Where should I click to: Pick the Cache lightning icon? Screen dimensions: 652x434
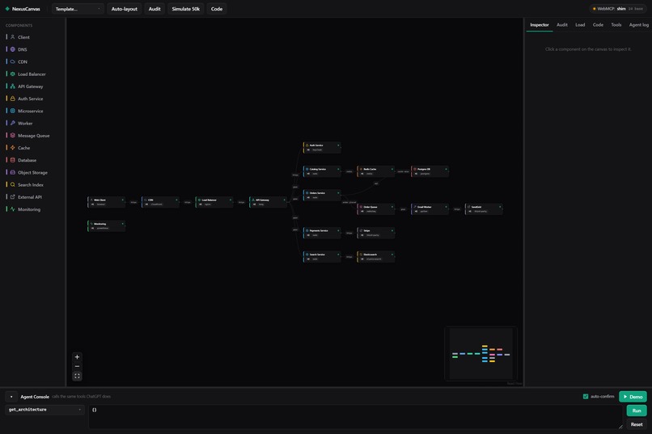[12, 148]
